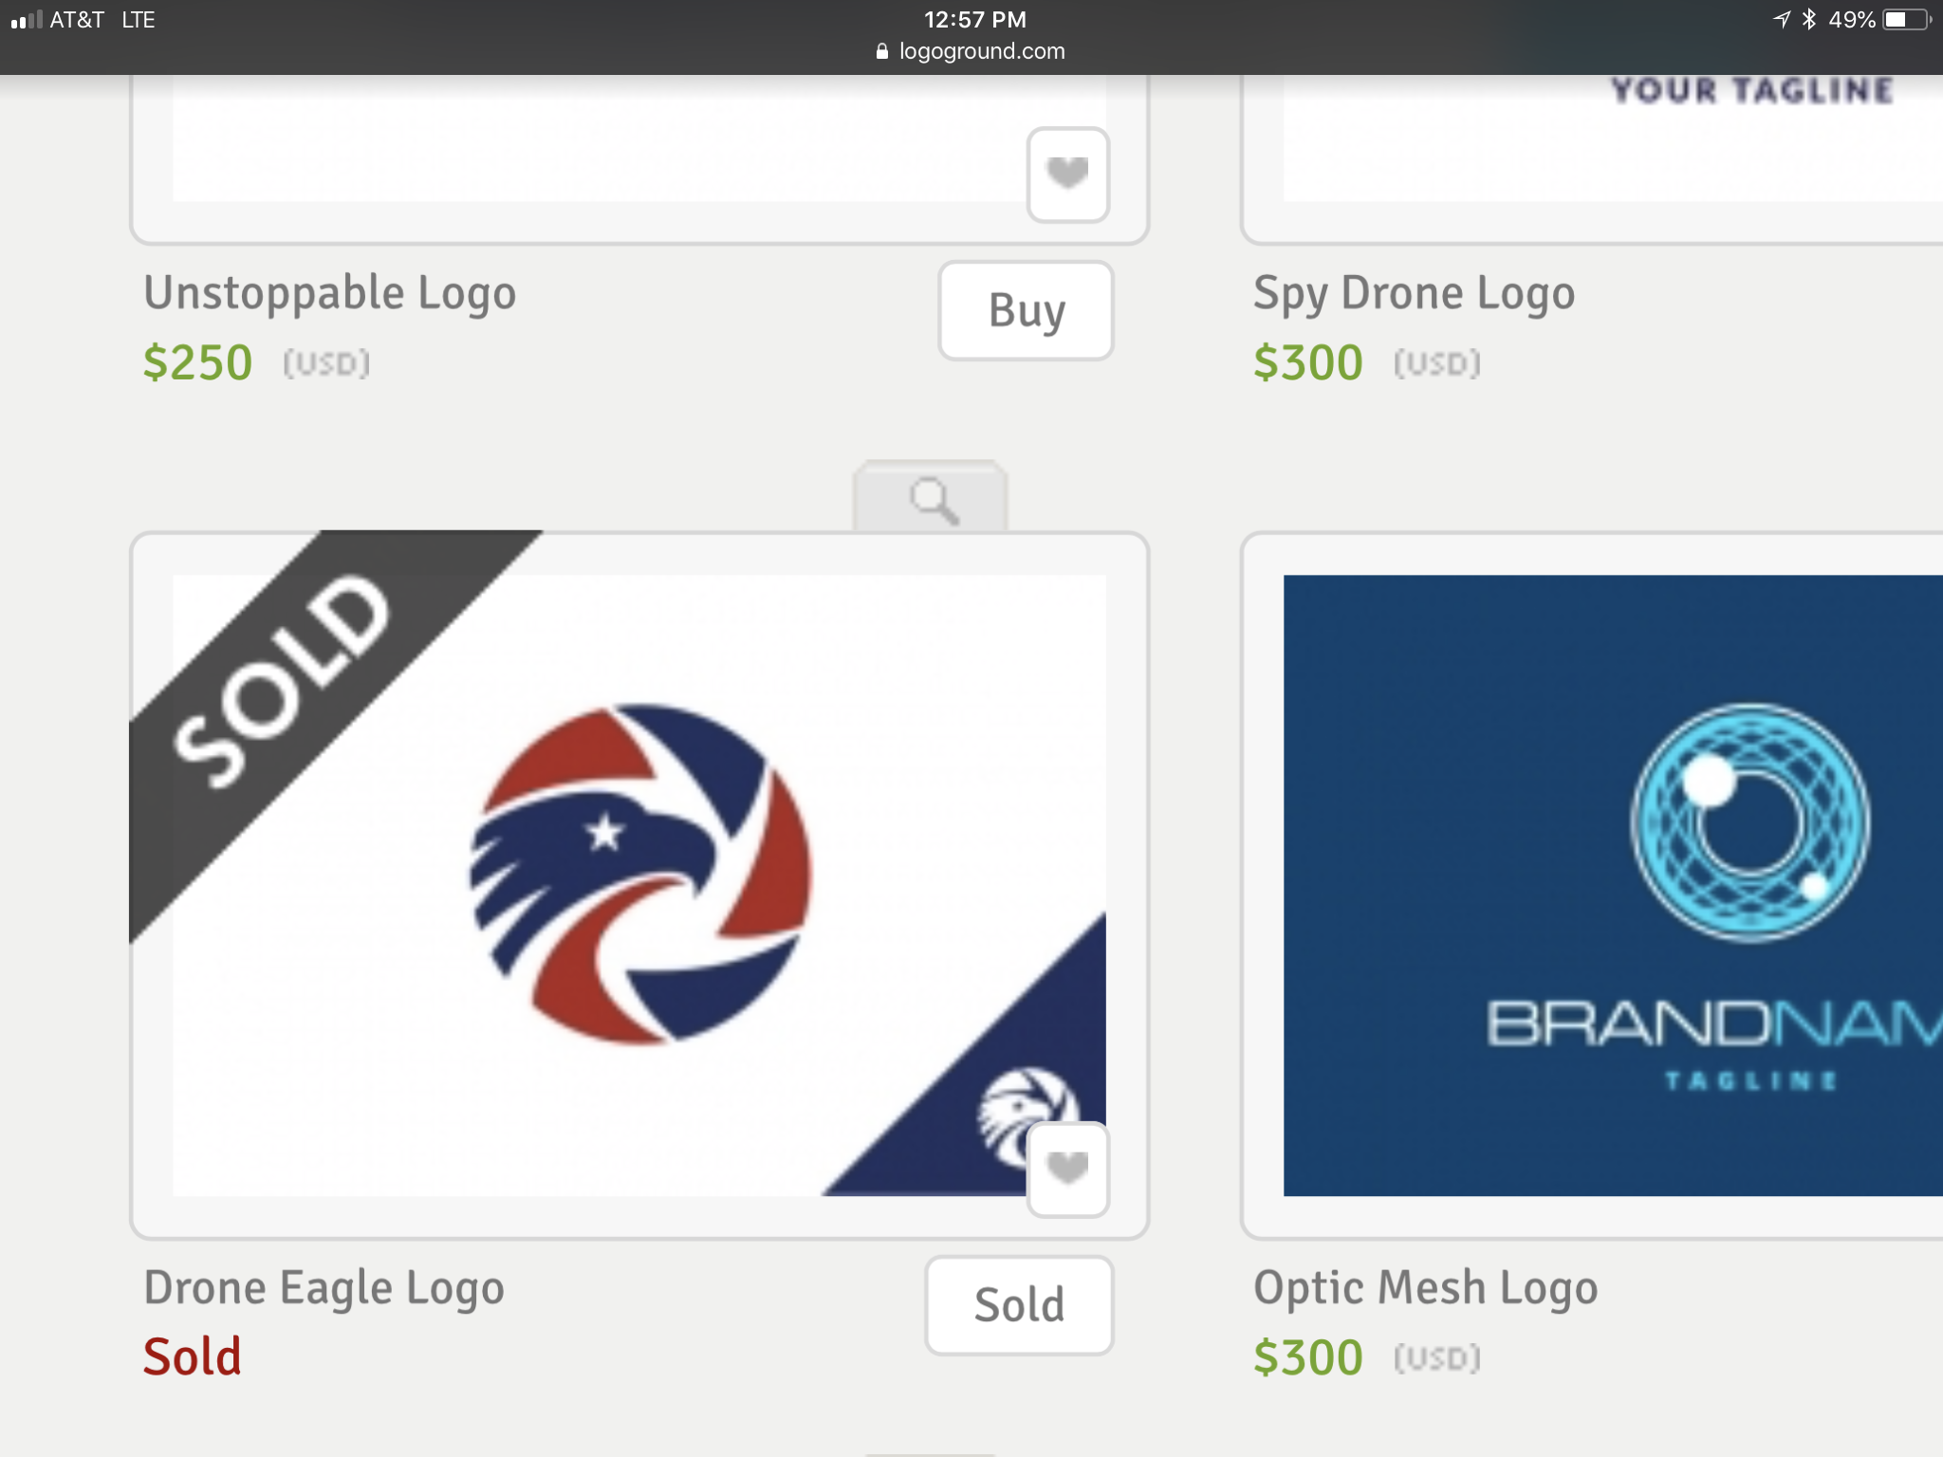Image resolution: width=1943 pixels, height=1457 pixels.
Task: Open the Unstoppable Logo title link
Action: (329, 292)
